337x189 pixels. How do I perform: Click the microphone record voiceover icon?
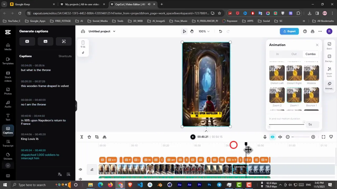(x=265, y=137)
